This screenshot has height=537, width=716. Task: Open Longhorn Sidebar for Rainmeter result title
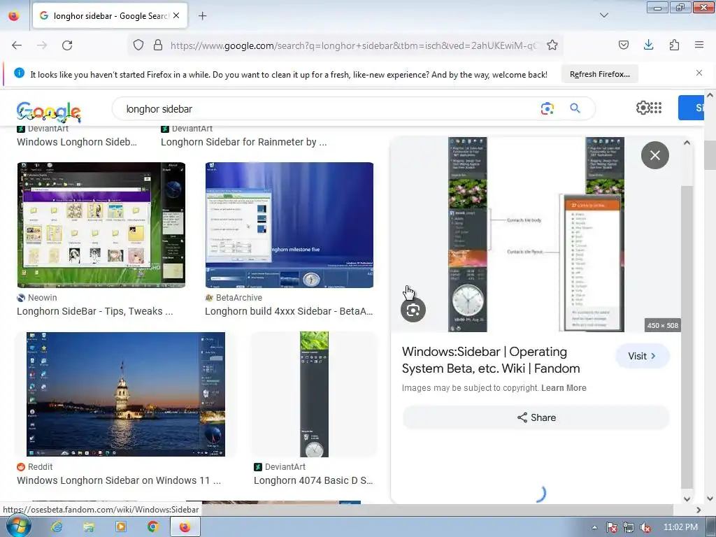coord(244,142)
